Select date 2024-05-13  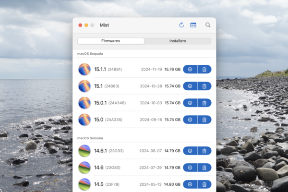click(x=150, y=184)
